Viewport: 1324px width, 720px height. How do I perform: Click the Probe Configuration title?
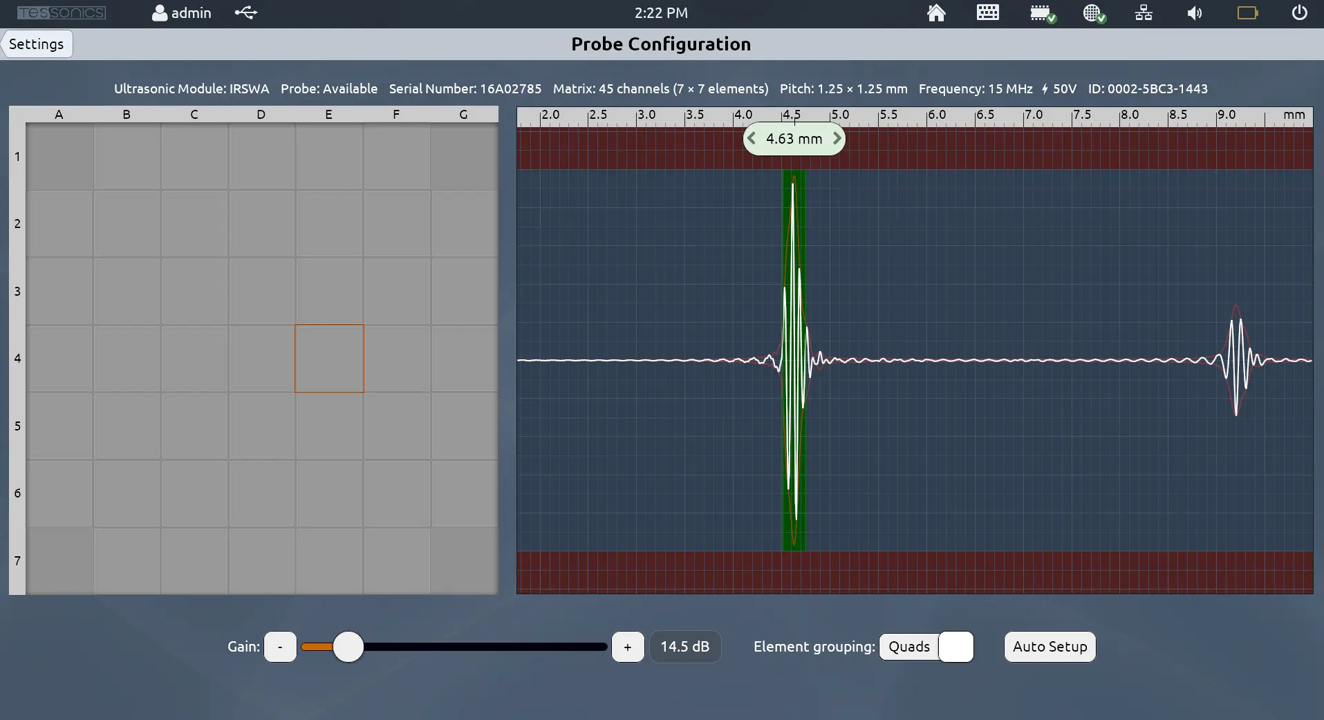point(661,44)
